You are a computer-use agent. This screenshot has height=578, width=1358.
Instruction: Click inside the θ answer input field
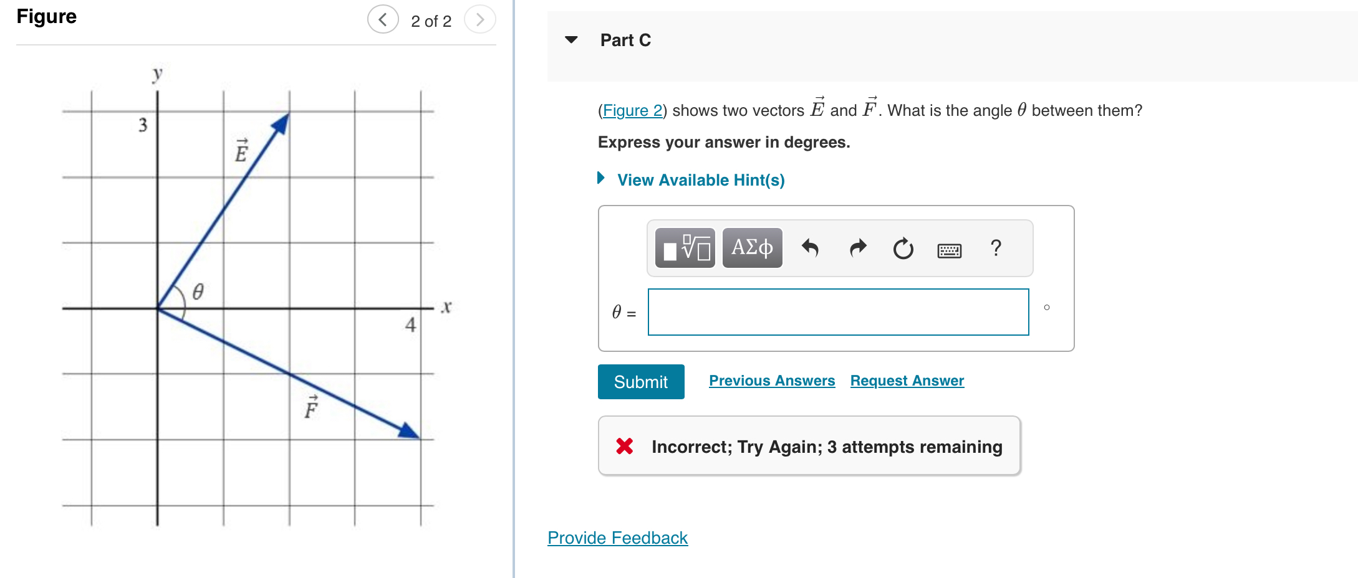coord(838,311)
